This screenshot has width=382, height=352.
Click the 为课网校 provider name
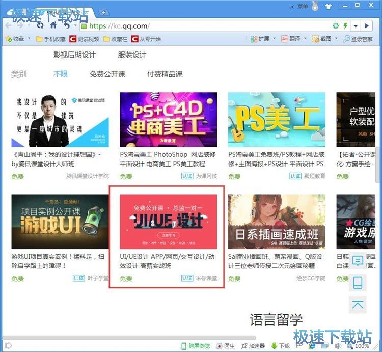206,176
